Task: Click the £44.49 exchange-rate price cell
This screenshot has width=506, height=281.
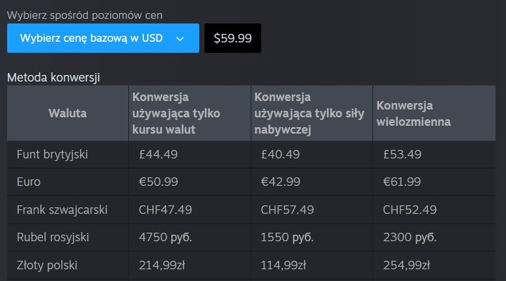Action: [x=158, y=155]
